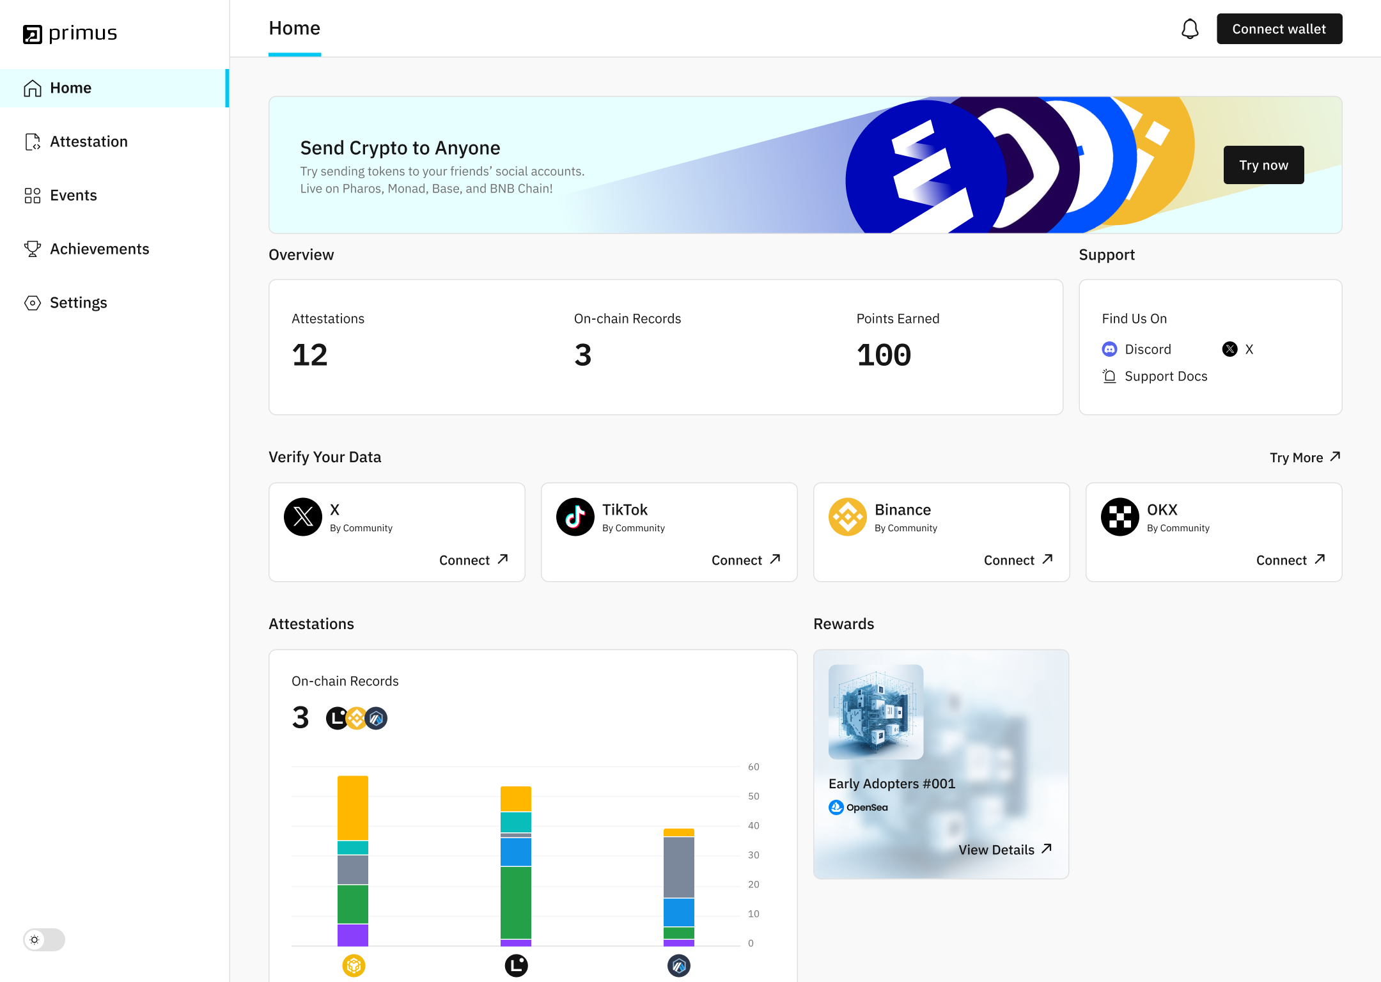Image resolution: width=1381 pixels, height=982 pixels.
Task: Click the Binance logo icon
Action: point(847,517)
